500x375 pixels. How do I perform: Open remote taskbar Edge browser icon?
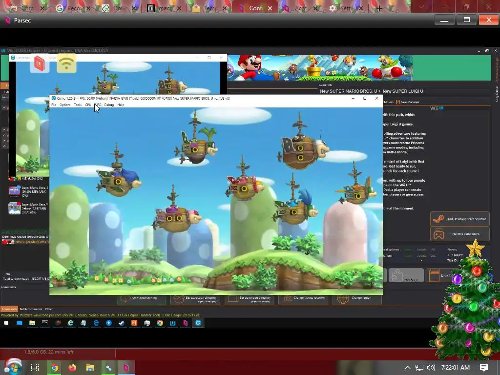[96, 323]
